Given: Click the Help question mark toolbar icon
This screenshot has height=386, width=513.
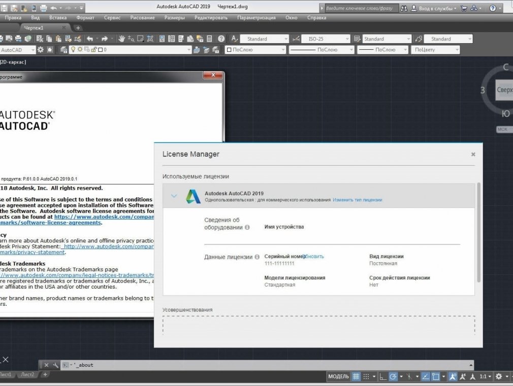Looking at the screenshot, I should click(x=221, y=39).
